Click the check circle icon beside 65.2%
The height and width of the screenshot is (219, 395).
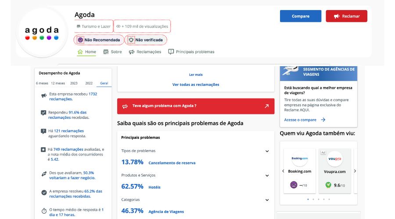click(44, 193)
